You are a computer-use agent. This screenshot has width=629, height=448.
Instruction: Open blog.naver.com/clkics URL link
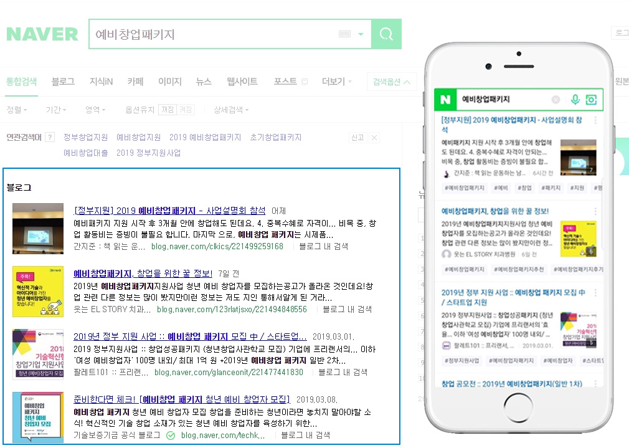pos(217,247)
